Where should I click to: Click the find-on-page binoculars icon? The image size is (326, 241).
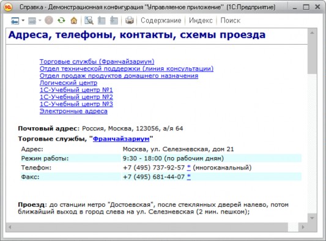(89, 20)
